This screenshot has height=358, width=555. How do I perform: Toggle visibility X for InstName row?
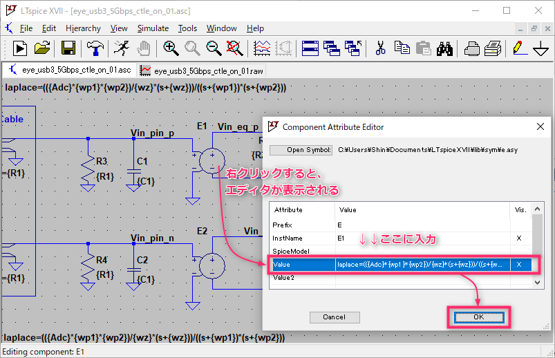[x=519, y=238]
